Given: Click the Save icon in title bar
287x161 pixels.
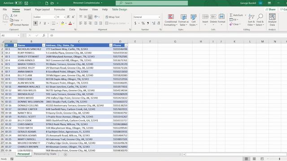Looking at the screenshot, I should pyautogui.click(x=26, y=3).
